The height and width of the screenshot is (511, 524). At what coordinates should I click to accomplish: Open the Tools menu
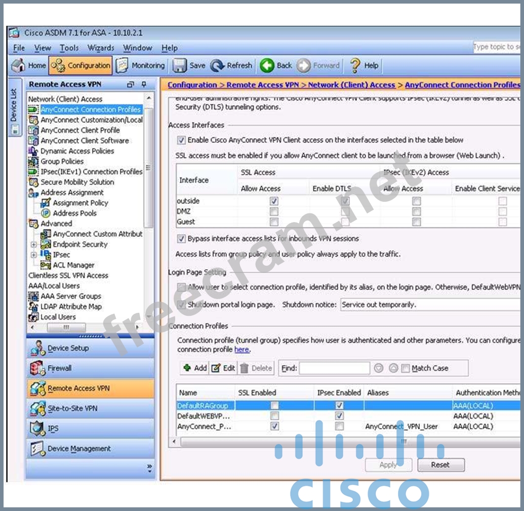[69, 48]
